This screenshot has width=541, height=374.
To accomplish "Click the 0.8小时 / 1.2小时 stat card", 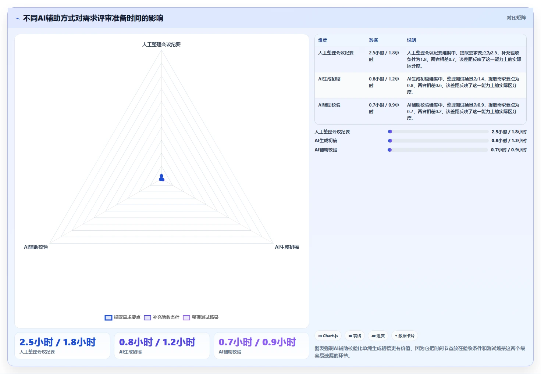I will 162,346.
